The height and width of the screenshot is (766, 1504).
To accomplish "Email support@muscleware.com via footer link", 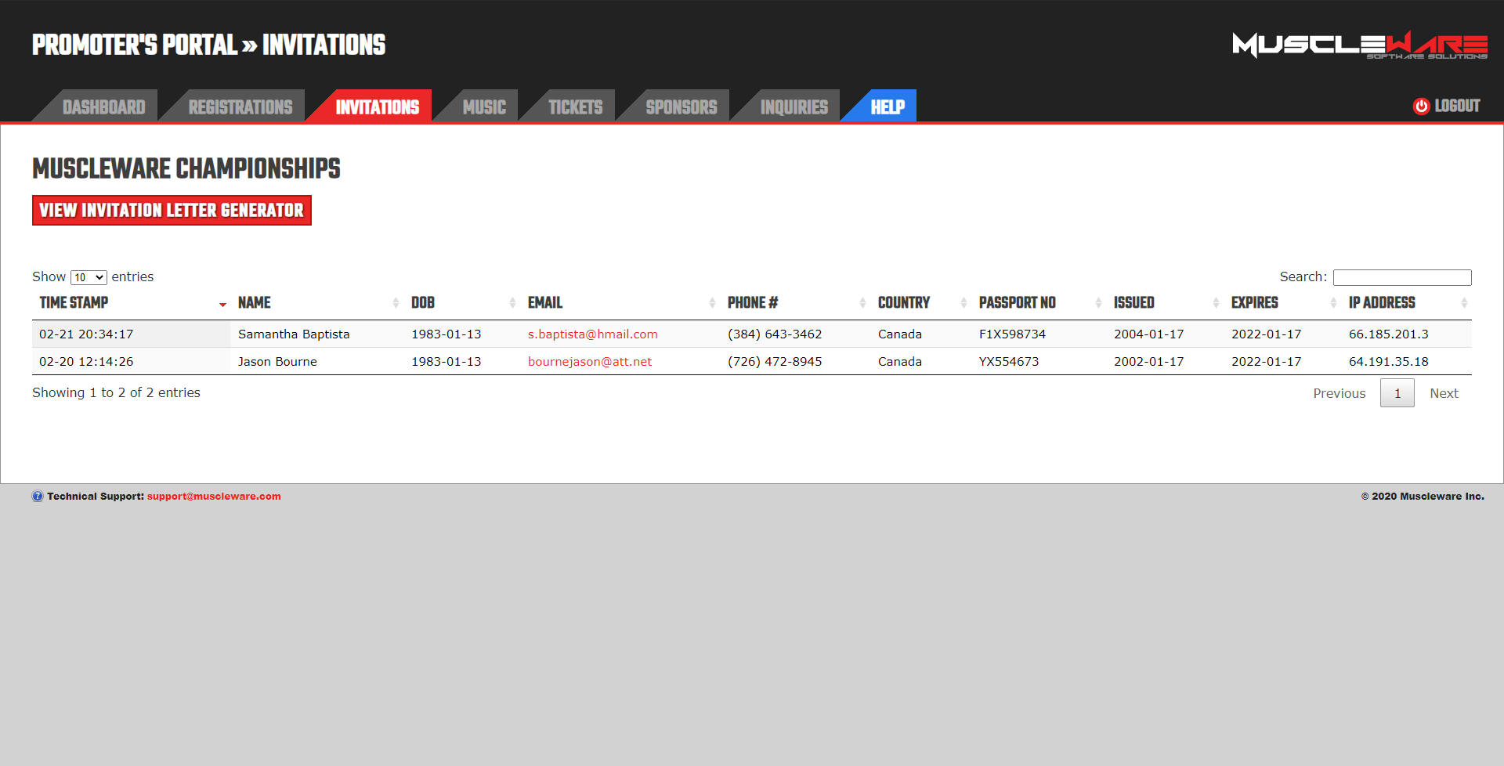I will (214, 497).
